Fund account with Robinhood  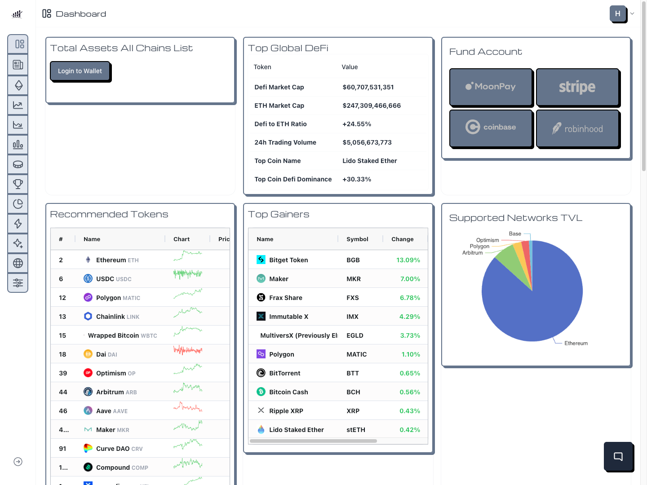[x=577, y=128]
